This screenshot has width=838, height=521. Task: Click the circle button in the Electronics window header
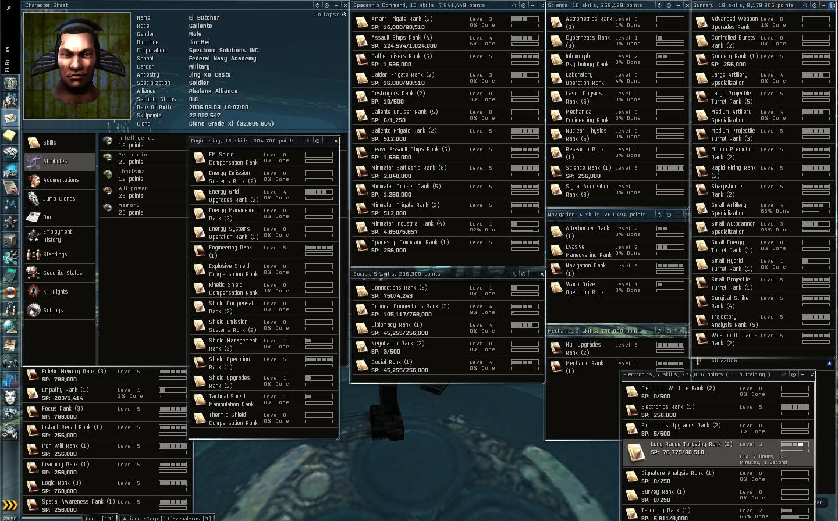point(793,374)
